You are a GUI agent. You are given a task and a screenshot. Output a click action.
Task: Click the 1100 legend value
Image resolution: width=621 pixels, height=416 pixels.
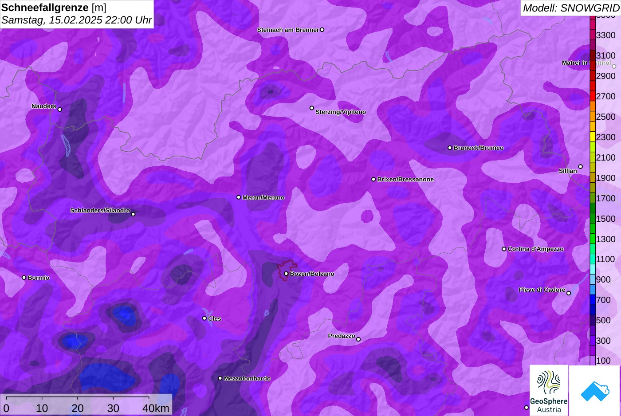pos(605,259)
